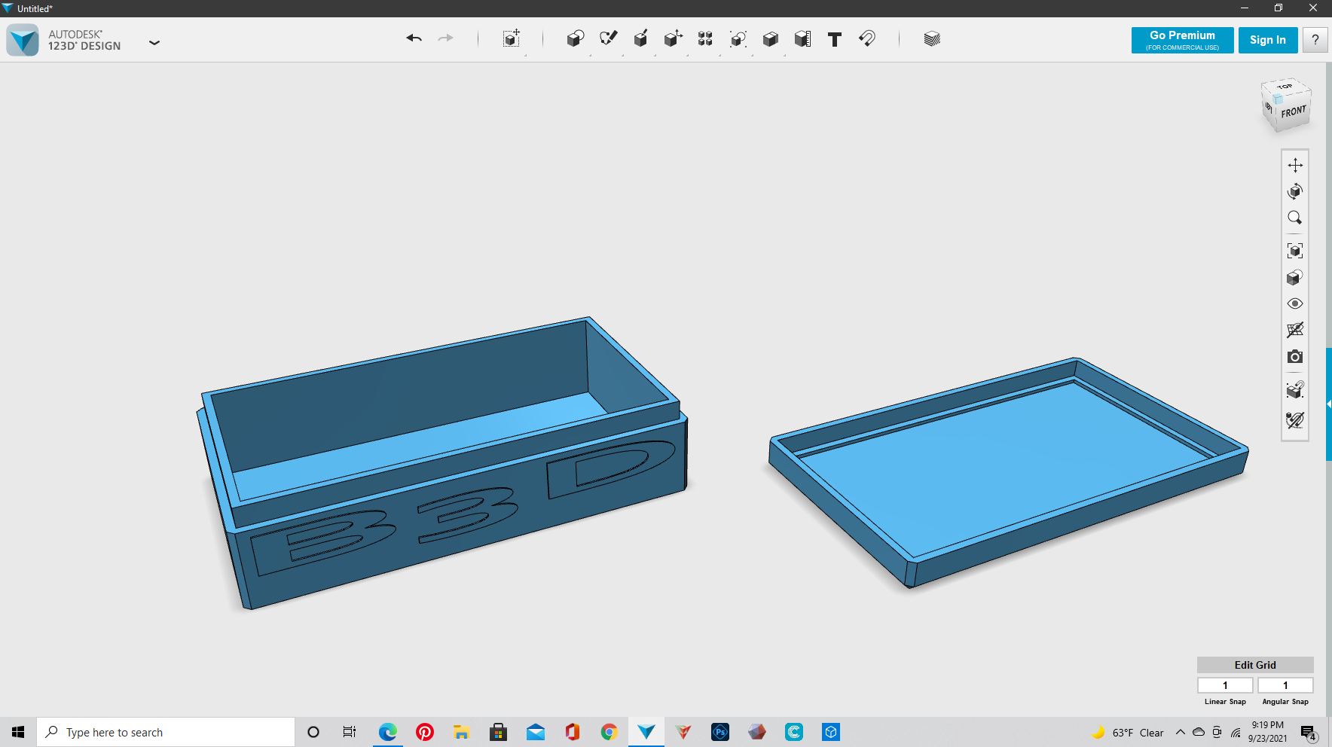Toggle grid visibility in navigation bar
The width and height of the screenshot is (1332, 747).
pyautogui.click(x=1294, y=330)
